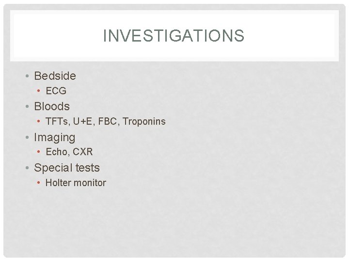Viewport: 349px width, 261px height.
Task: Click the Special tests heading
Action: tap(66, 168)
